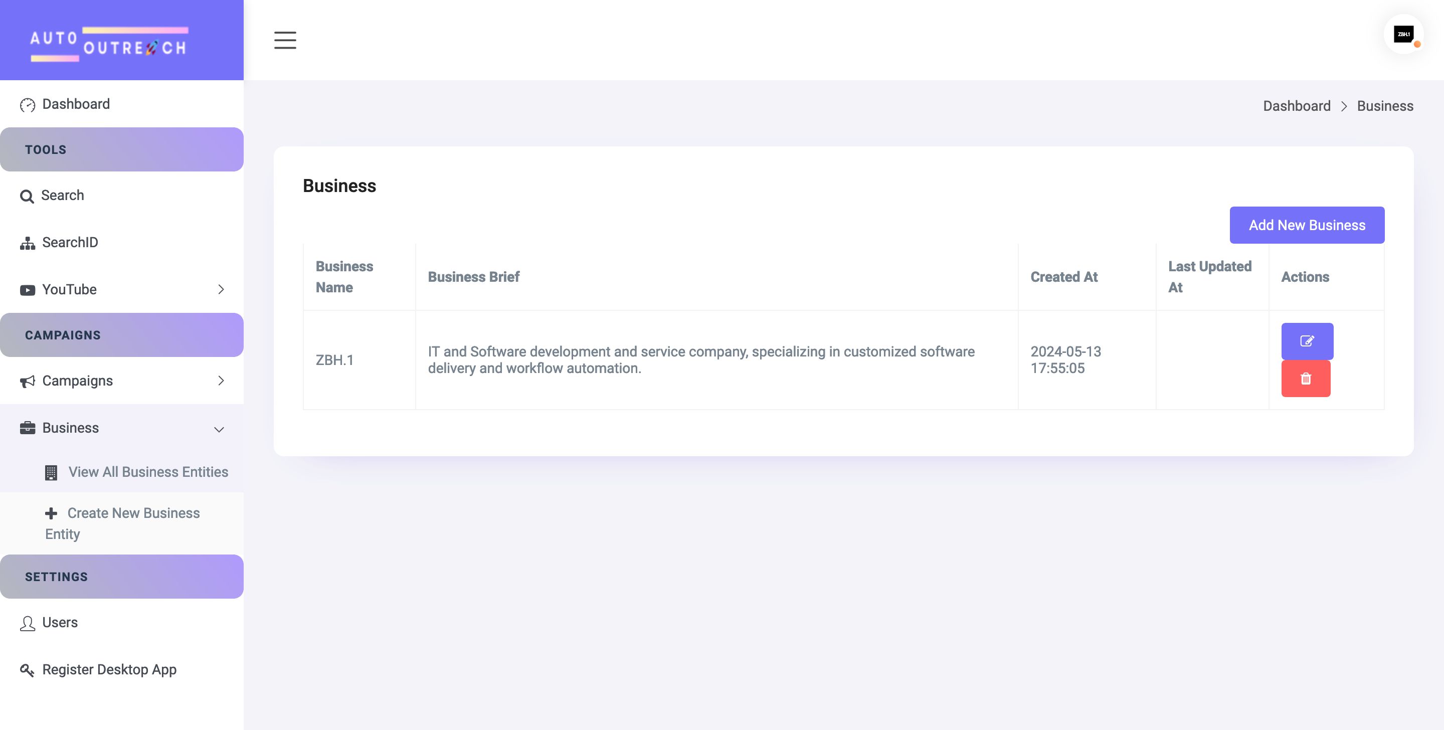Click the Search magnifier icon in sidebar
The image size is (1444, 730).
(x=27, y=196)
